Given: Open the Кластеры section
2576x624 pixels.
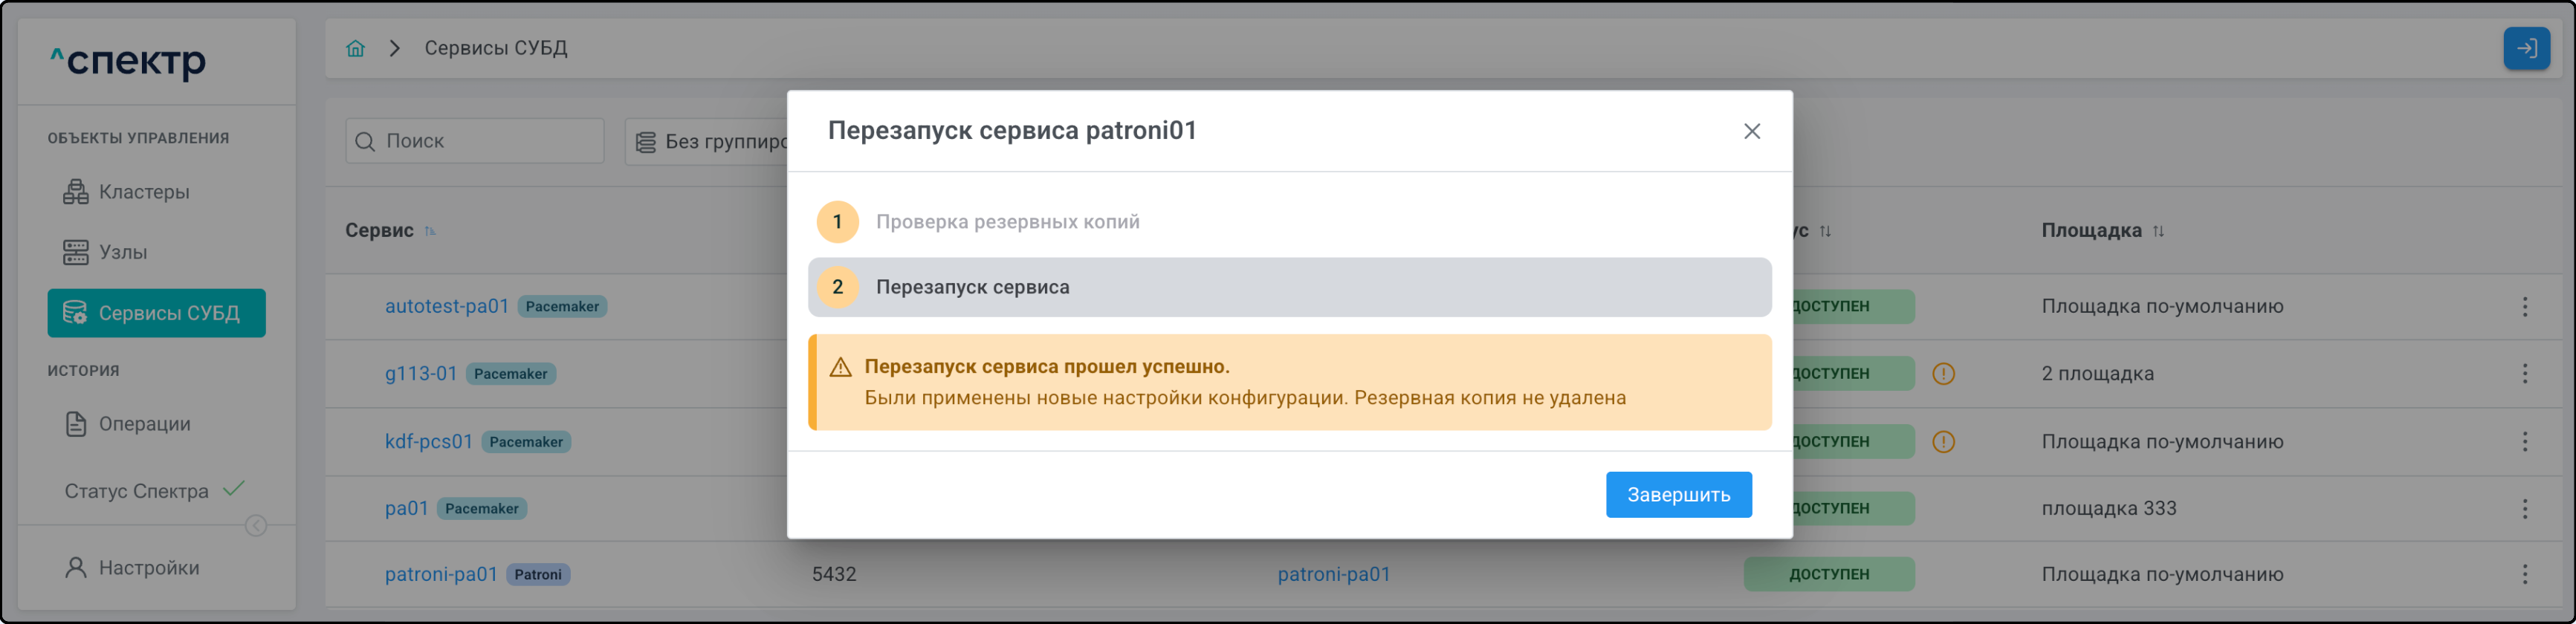Looking at the screenshot, I should [x=143, y=192].
